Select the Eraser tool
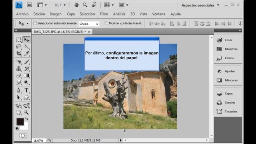This screenshot has width=256, height=144. tap(19, 76)
